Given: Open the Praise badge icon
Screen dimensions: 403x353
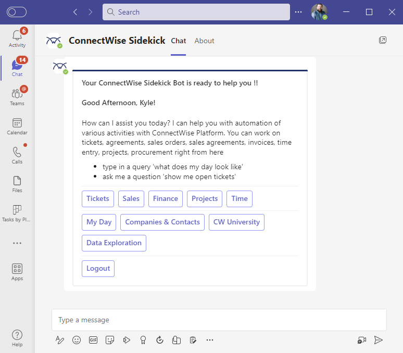Looking at the screenshot, I should [143, 340].
